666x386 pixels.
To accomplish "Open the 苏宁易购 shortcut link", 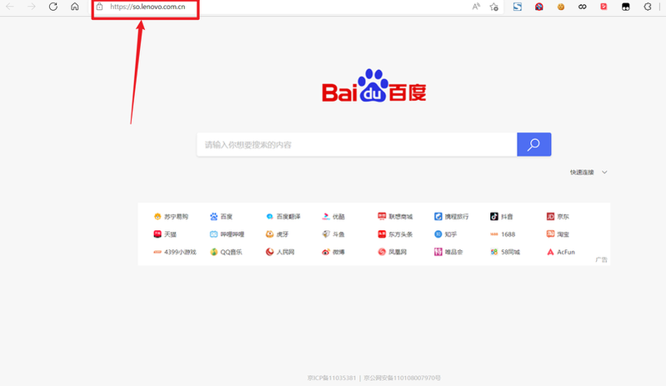I will [171, 217].
